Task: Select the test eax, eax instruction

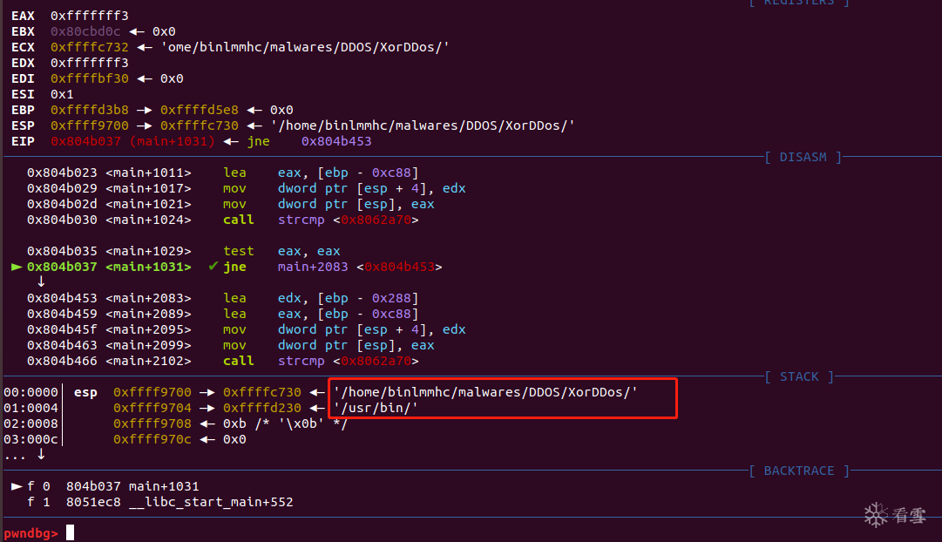Action: (x=281, y=251)
